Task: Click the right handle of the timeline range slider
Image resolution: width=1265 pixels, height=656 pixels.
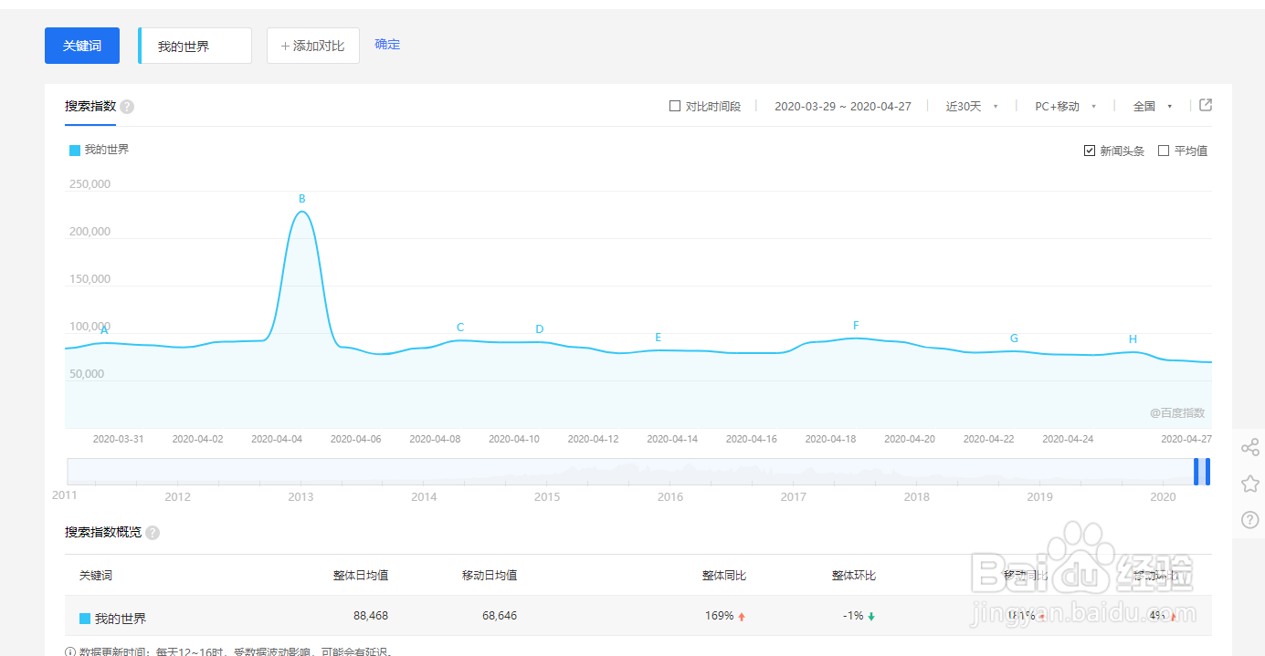Action: pyautogui.click(x=1207, y=471)
